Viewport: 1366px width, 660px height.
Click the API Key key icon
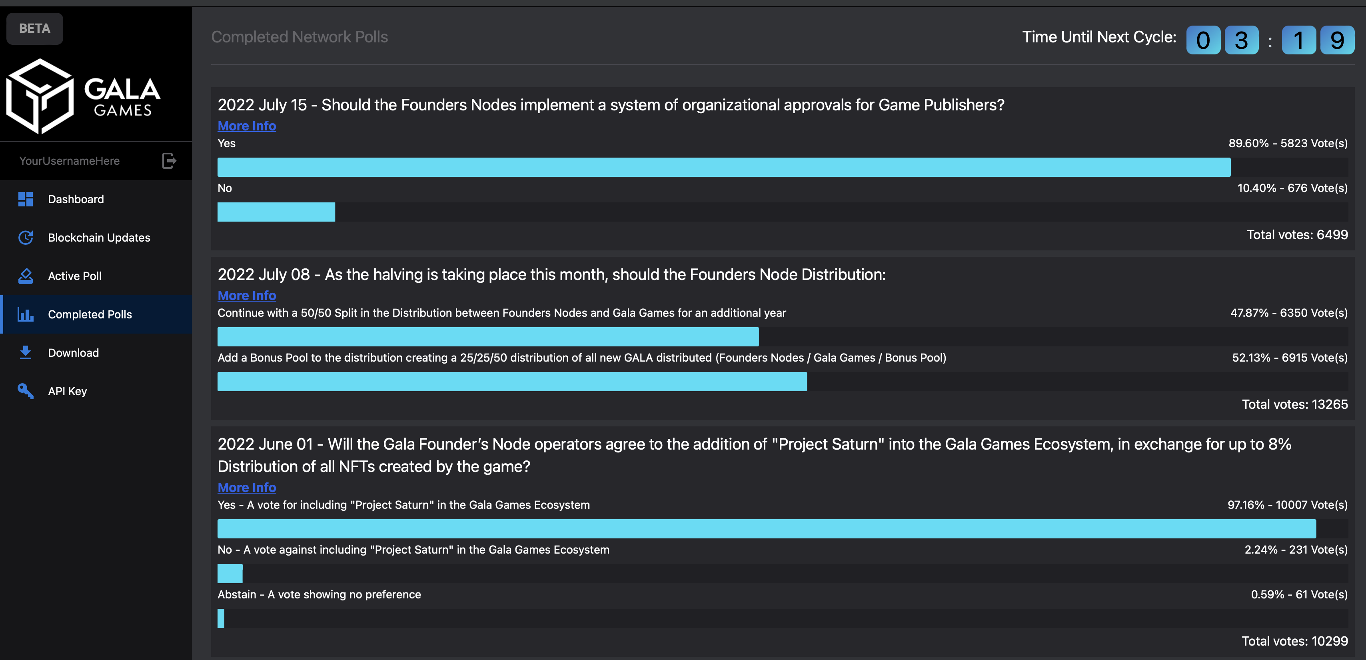click(x=26, y=391)
